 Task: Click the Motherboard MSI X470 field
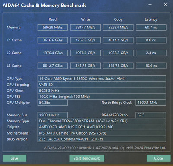pos(102,133)
